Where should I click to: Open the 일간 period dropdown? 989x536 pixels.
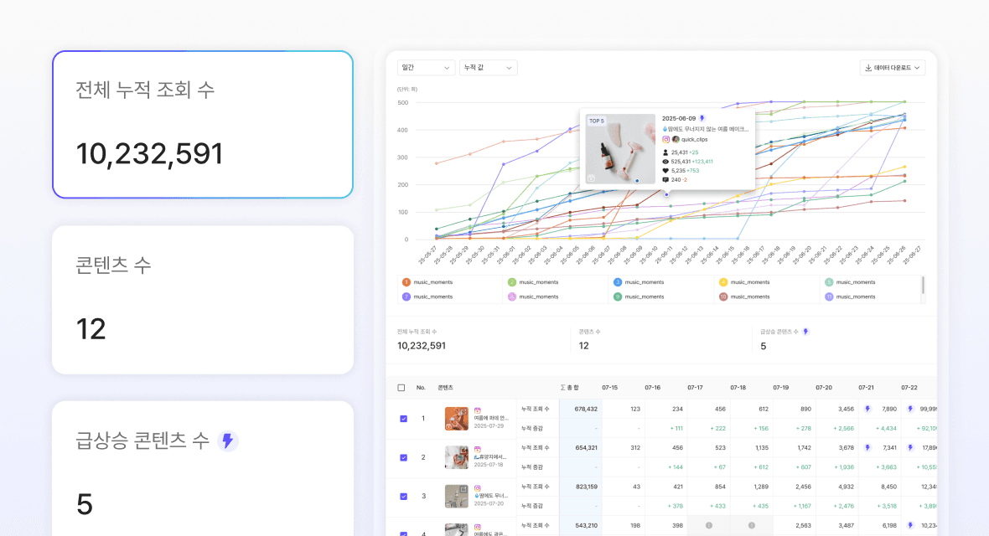(426, 68)
